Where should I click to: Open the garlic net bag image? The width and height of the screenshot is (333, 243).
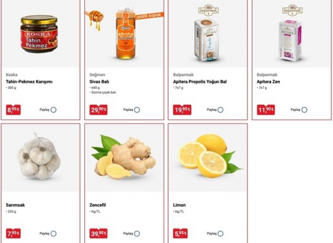pyautogui.click(x=39, y=156)
